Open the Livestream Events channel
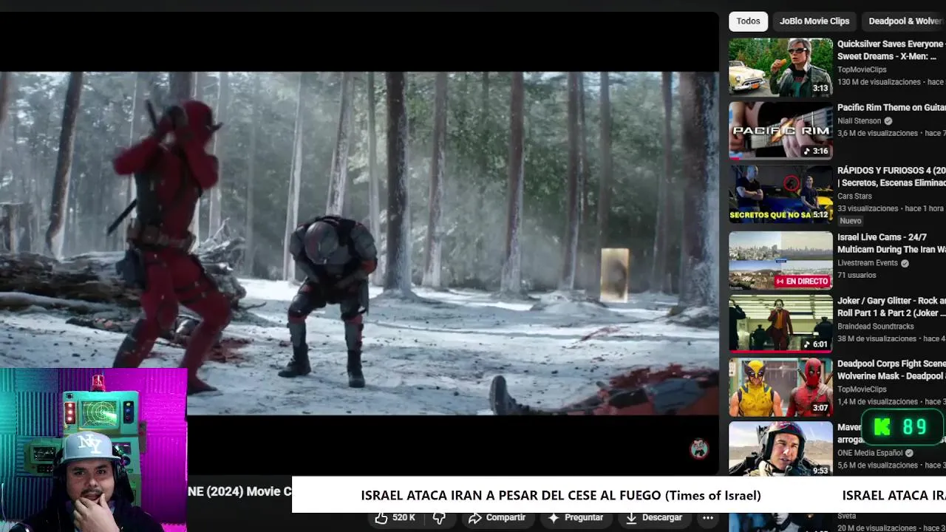This screenshot has height=532, width=946. coord(868,263)
